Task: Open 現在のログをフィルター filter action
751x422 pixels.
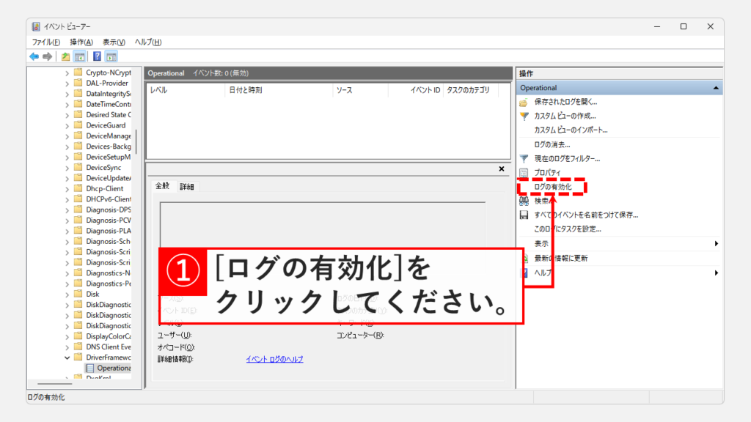Action: point(566,158)
